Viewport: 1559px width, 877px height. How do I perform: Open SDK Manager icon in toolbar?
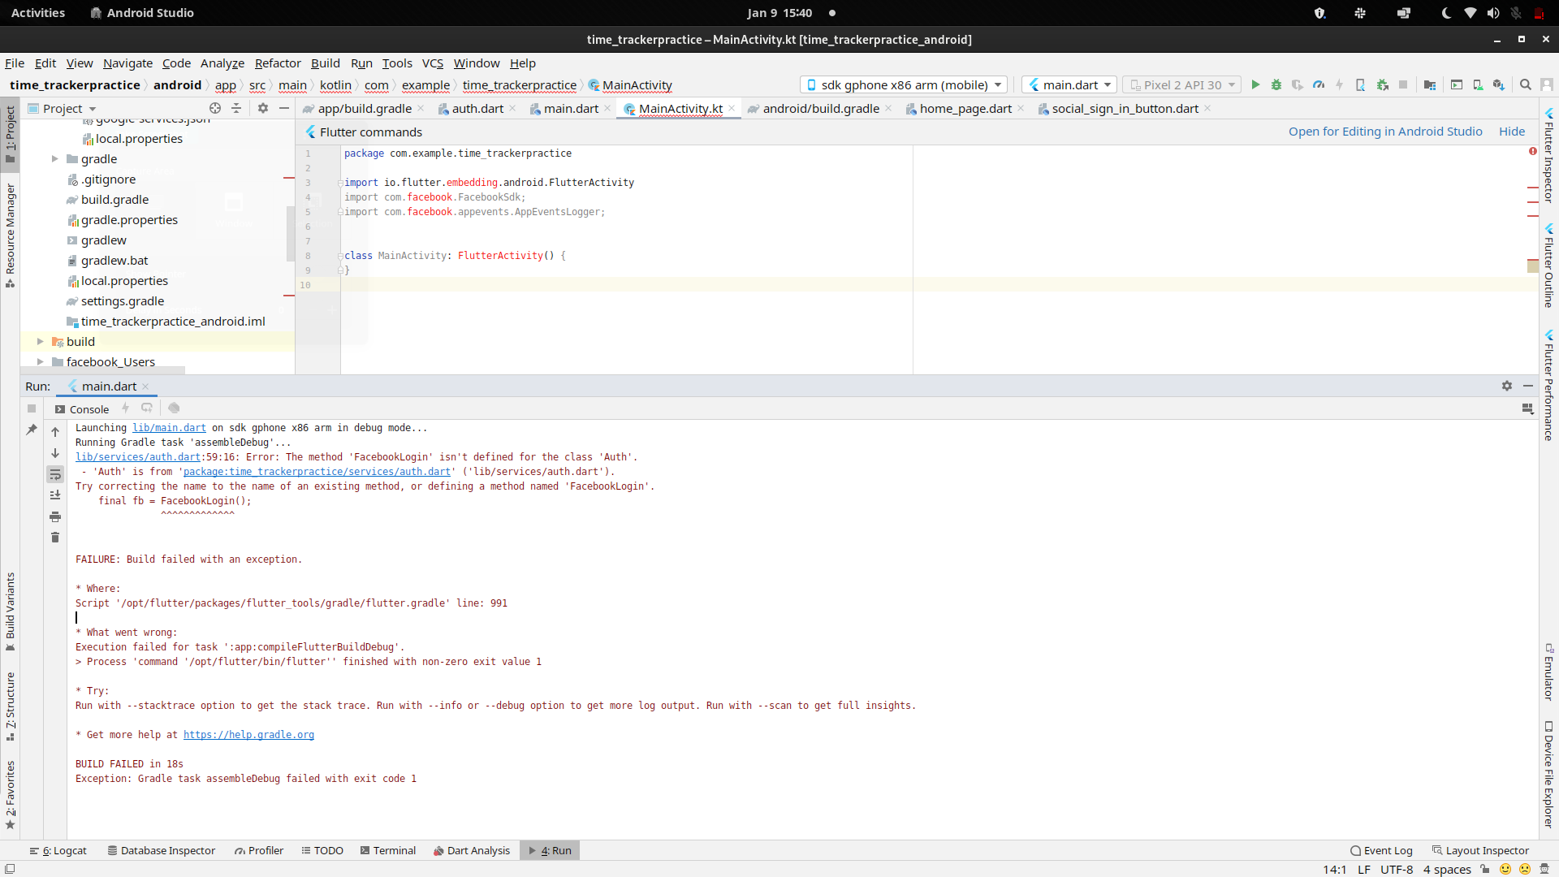[x=1499, y=84]
